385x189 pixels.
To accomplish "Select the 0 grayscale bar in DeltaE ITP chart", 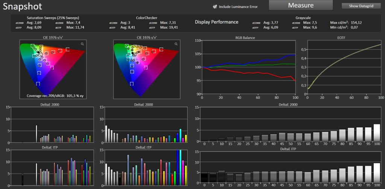I will click(x=204, y=178).
